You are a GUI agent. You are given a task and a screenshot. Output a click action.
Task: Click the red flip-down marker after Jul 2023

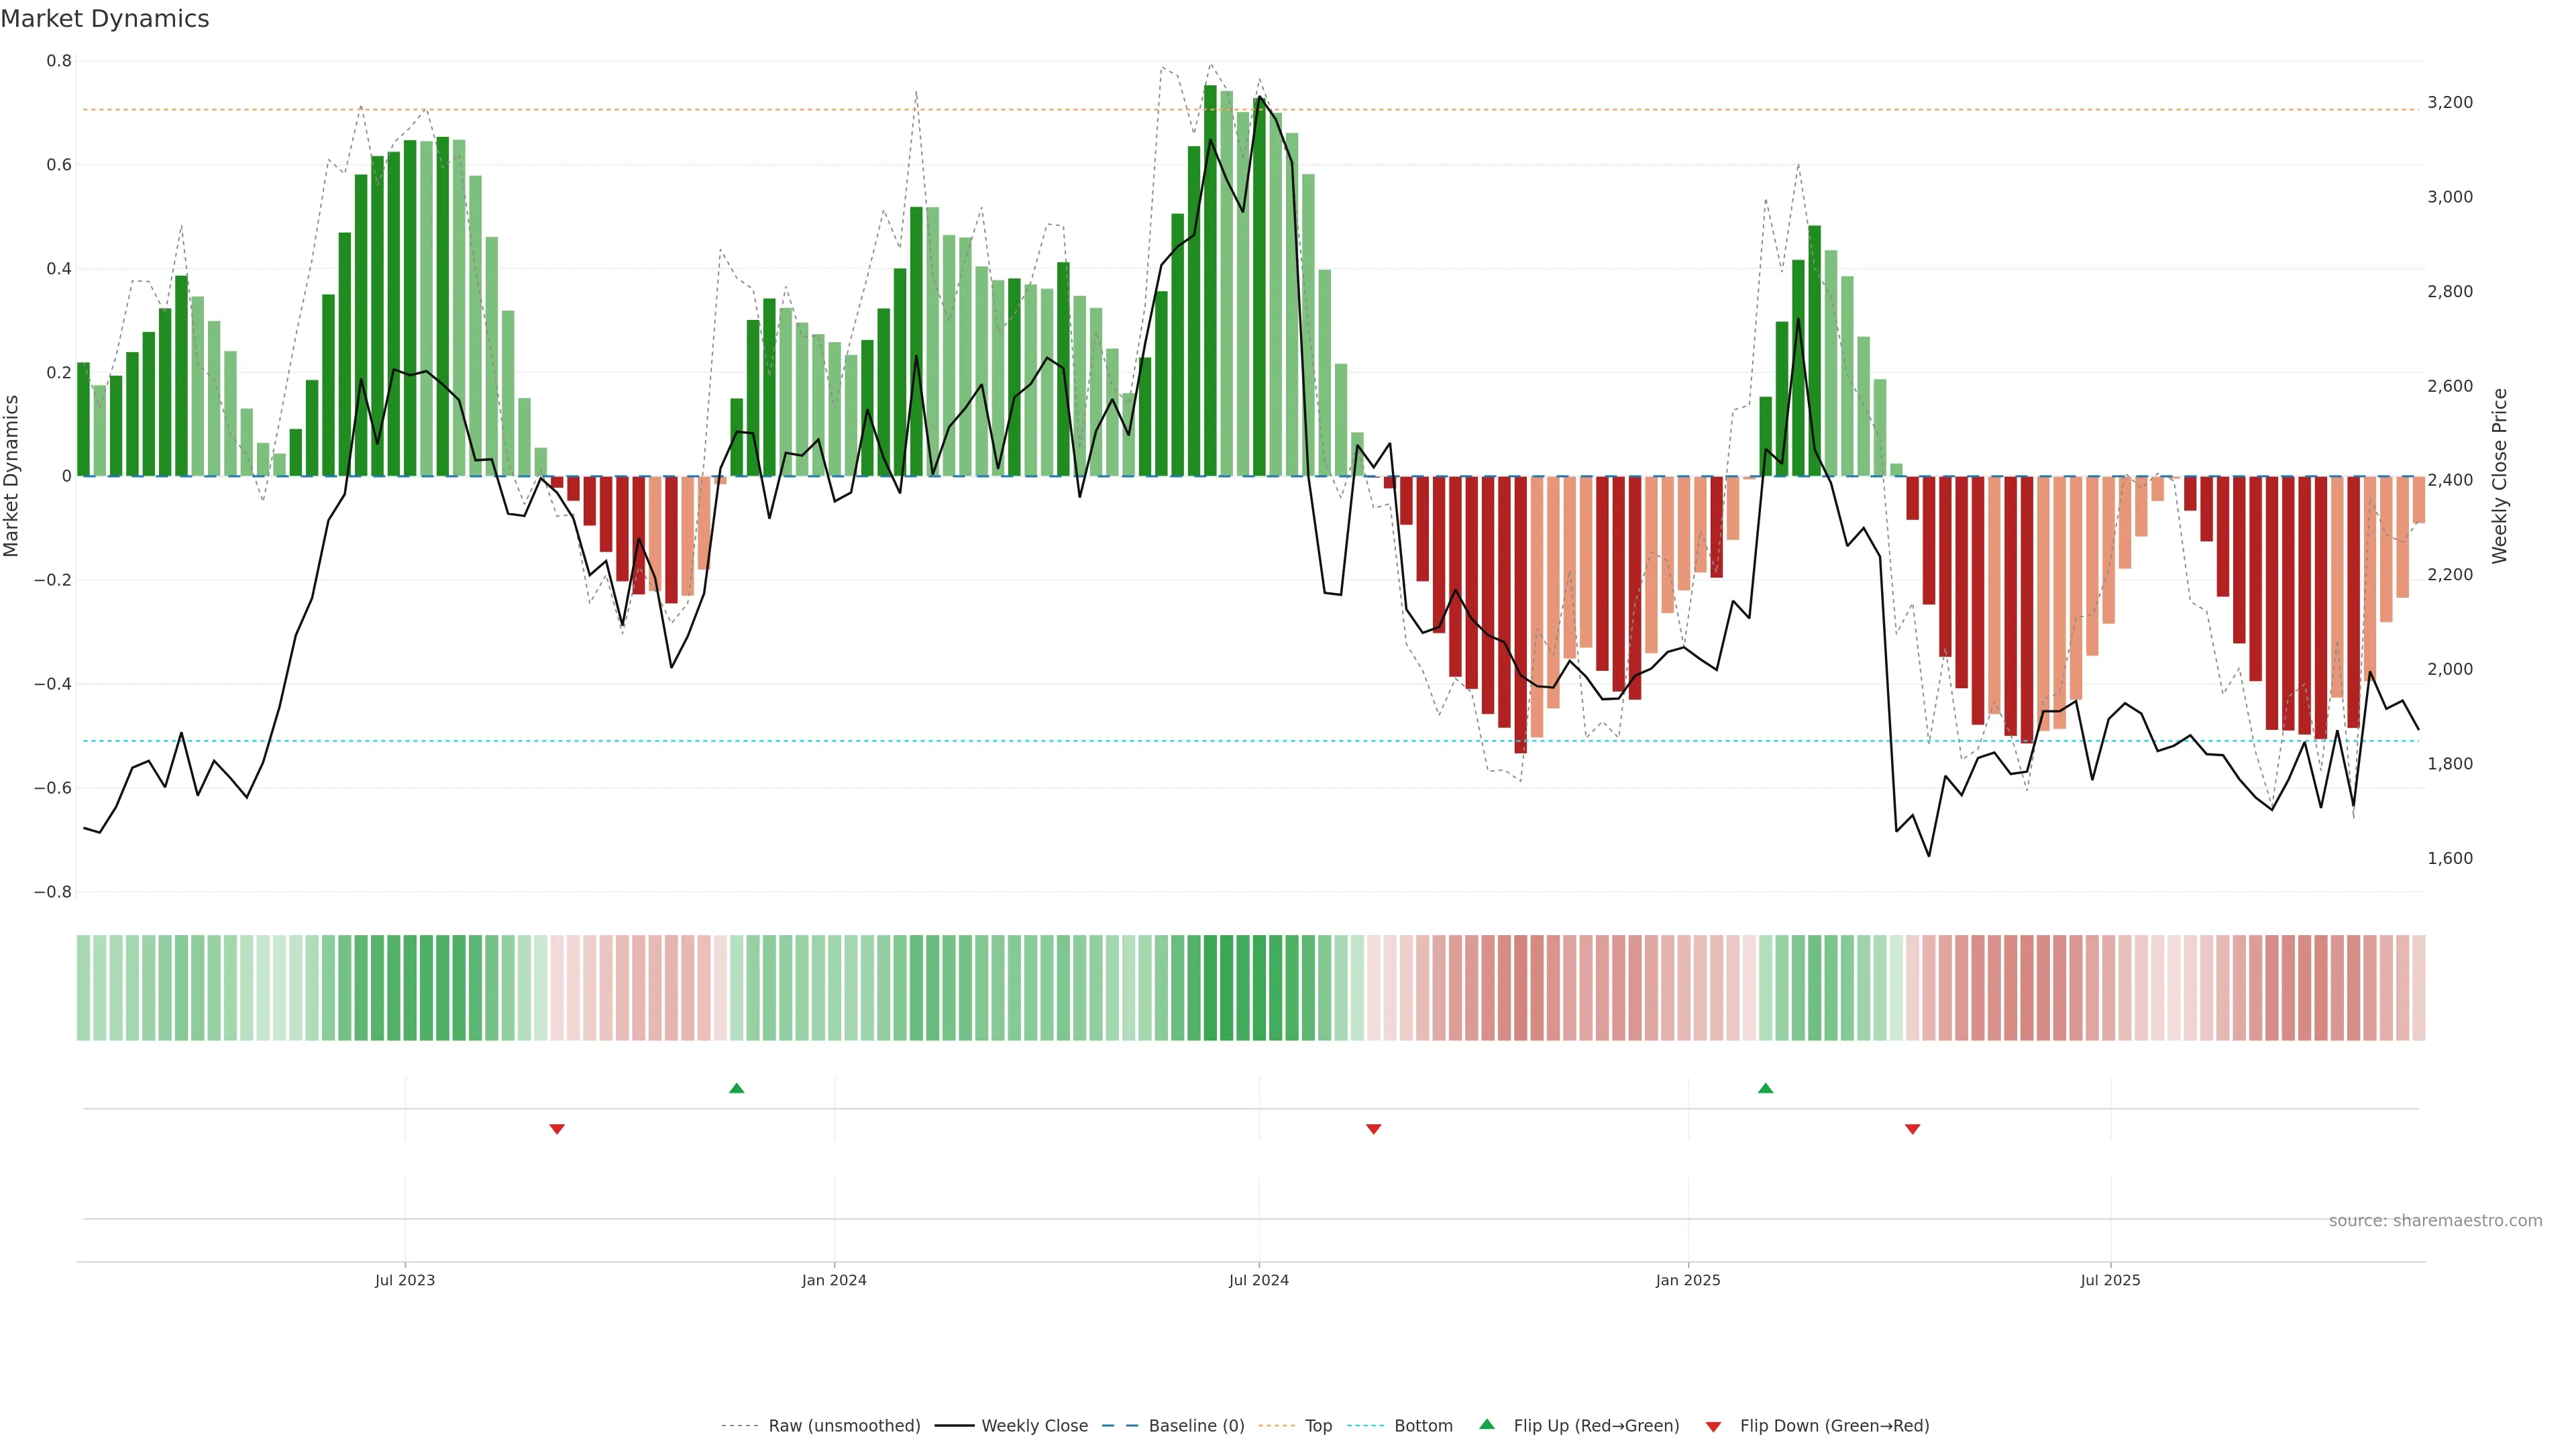[x=557, y=1129]
